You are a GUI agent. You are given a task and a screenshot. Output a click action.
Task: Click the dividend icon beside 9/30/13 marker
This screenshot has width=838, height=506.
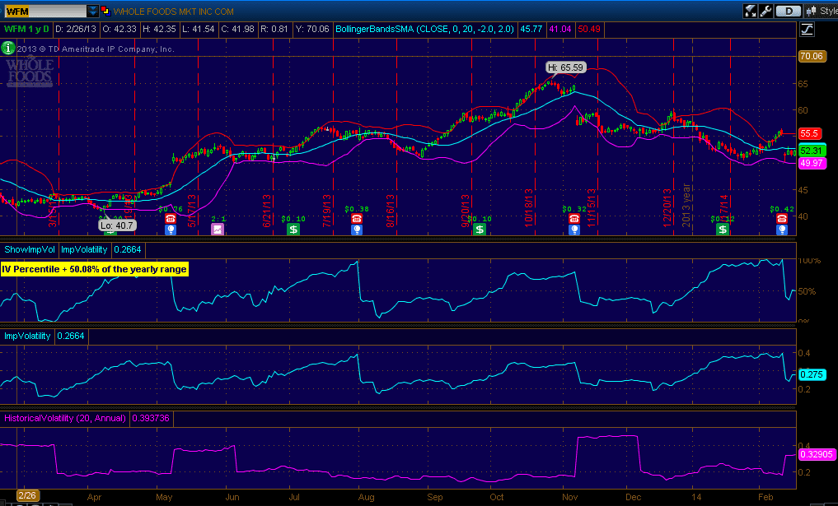pyautogui.click(x=480, y=230)
